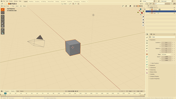Viewport: 176px width, 99px height.
Task: Select the Scale tool
Action: (x=3, y=23)
